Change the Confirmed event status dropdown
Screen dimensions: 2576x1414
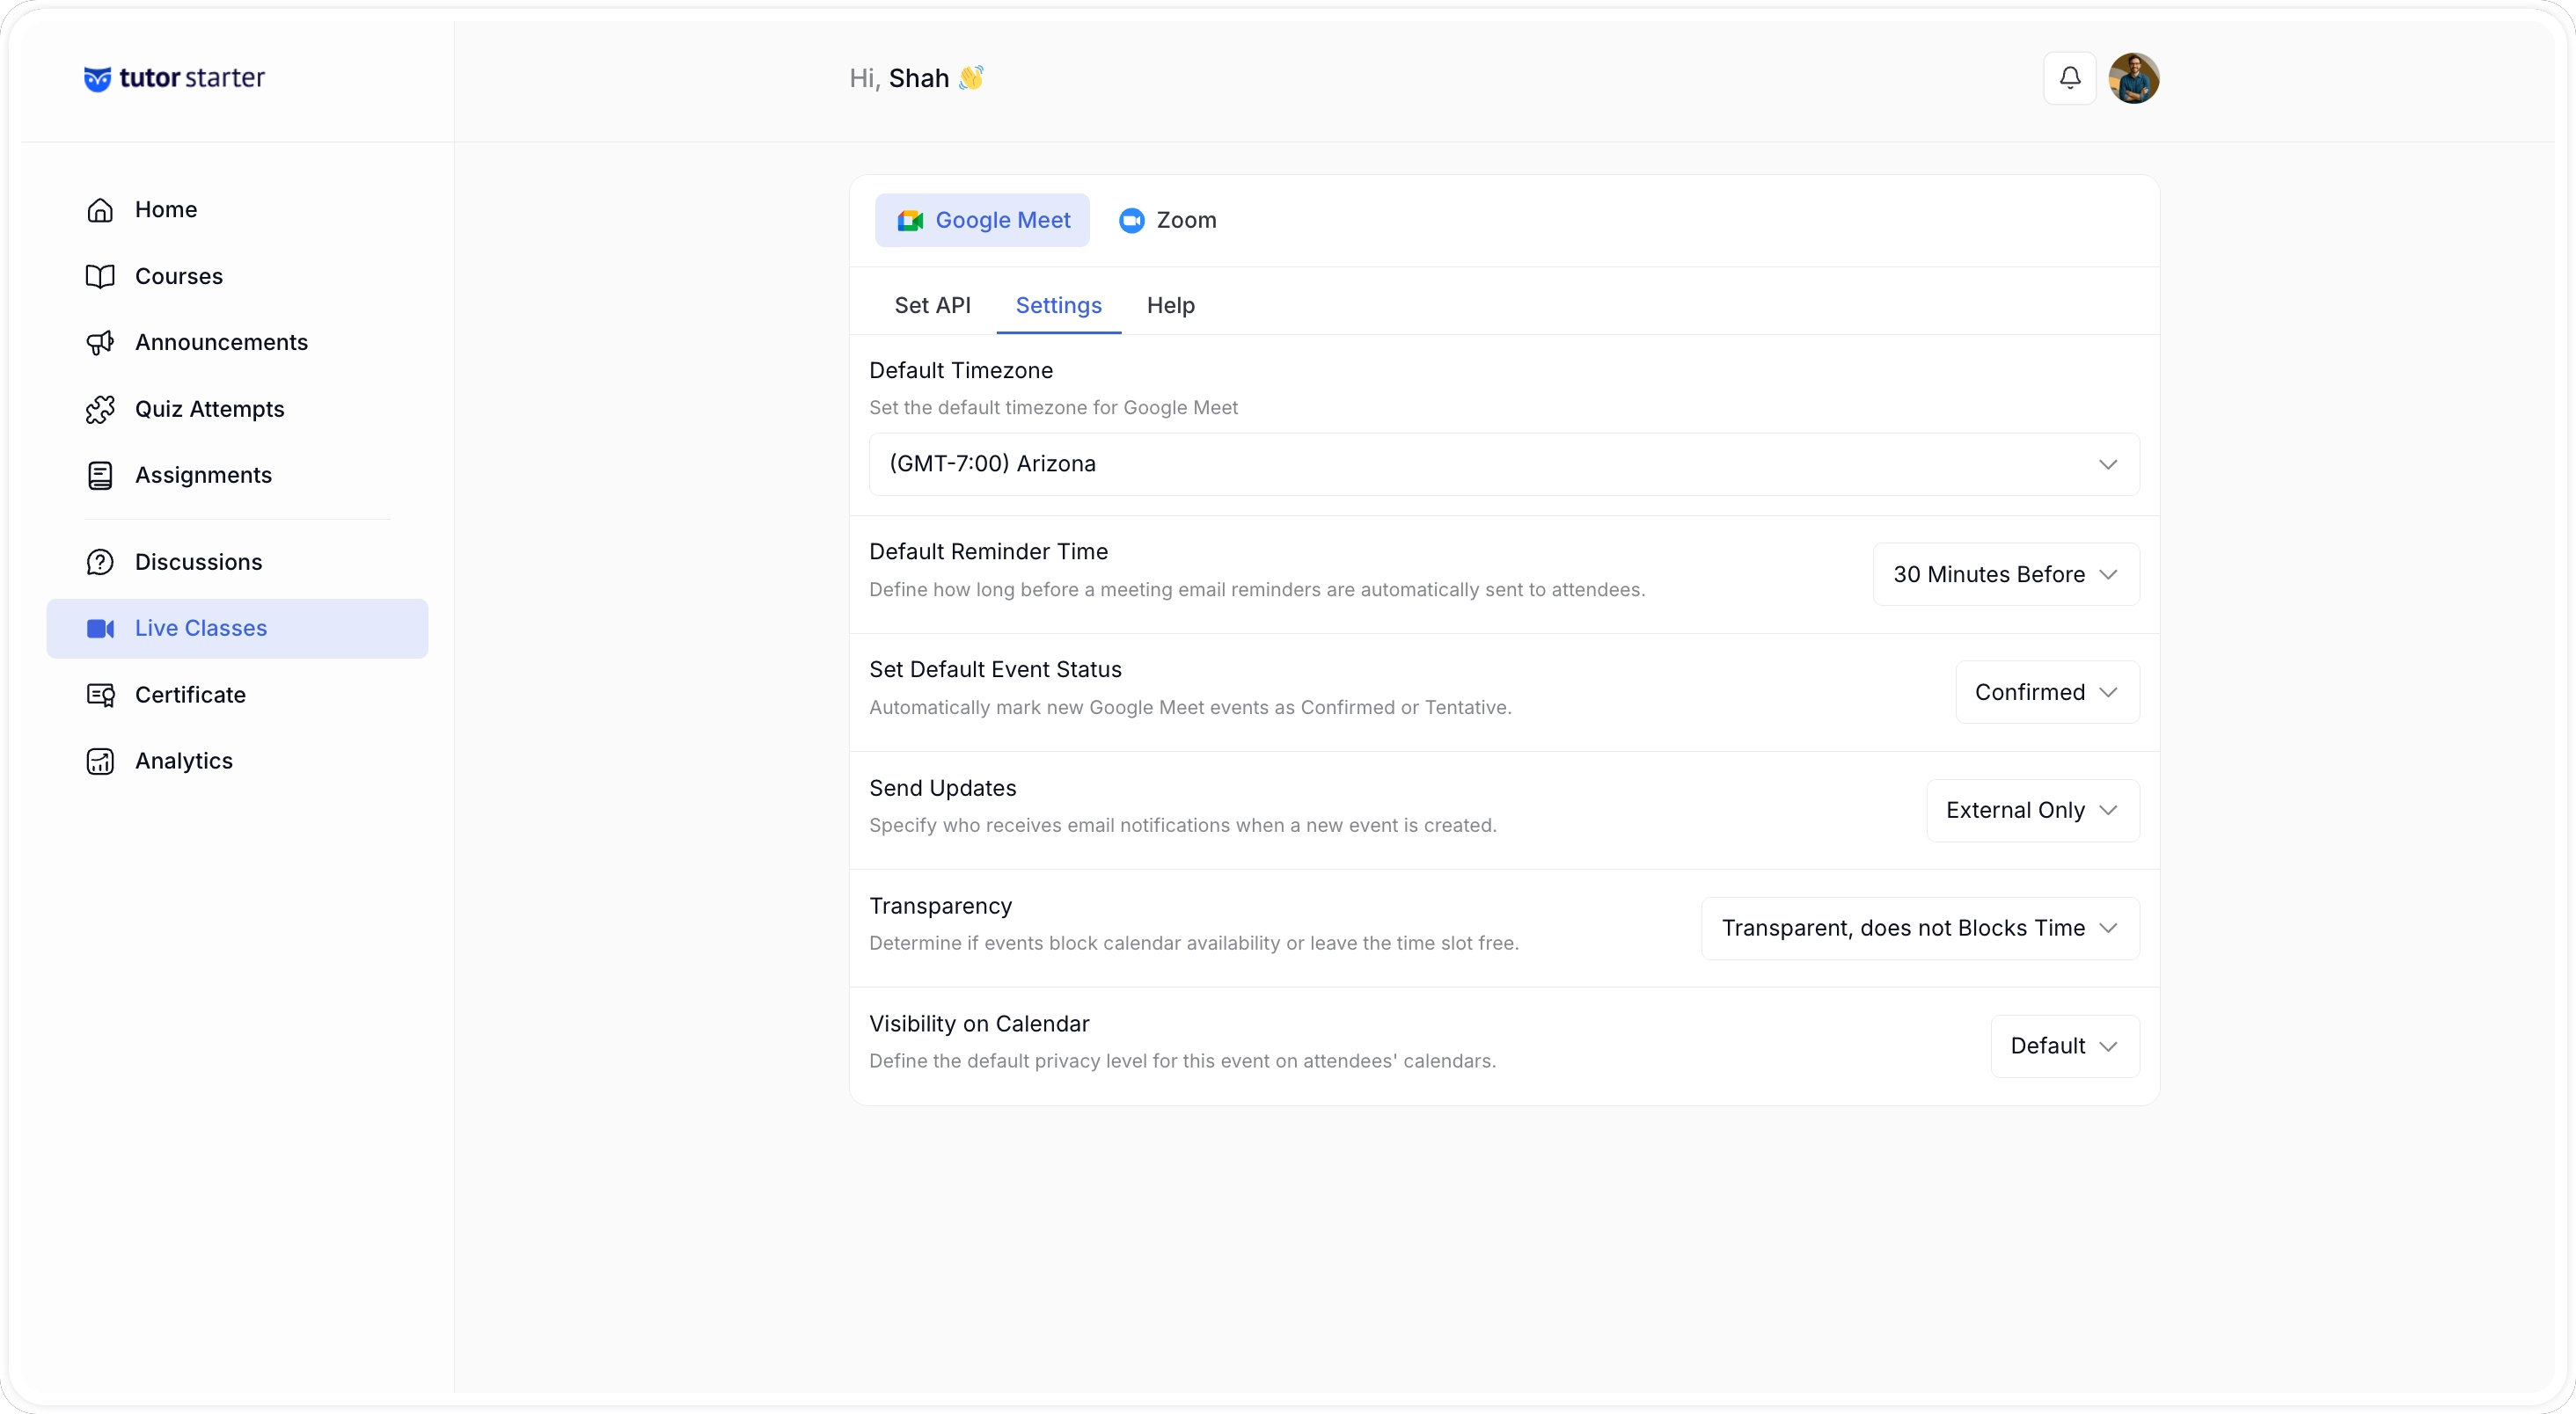pos(2047,693)
